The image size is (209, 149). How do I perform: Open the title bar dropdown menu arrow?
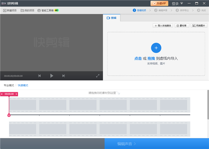click(x=182, y=3)
